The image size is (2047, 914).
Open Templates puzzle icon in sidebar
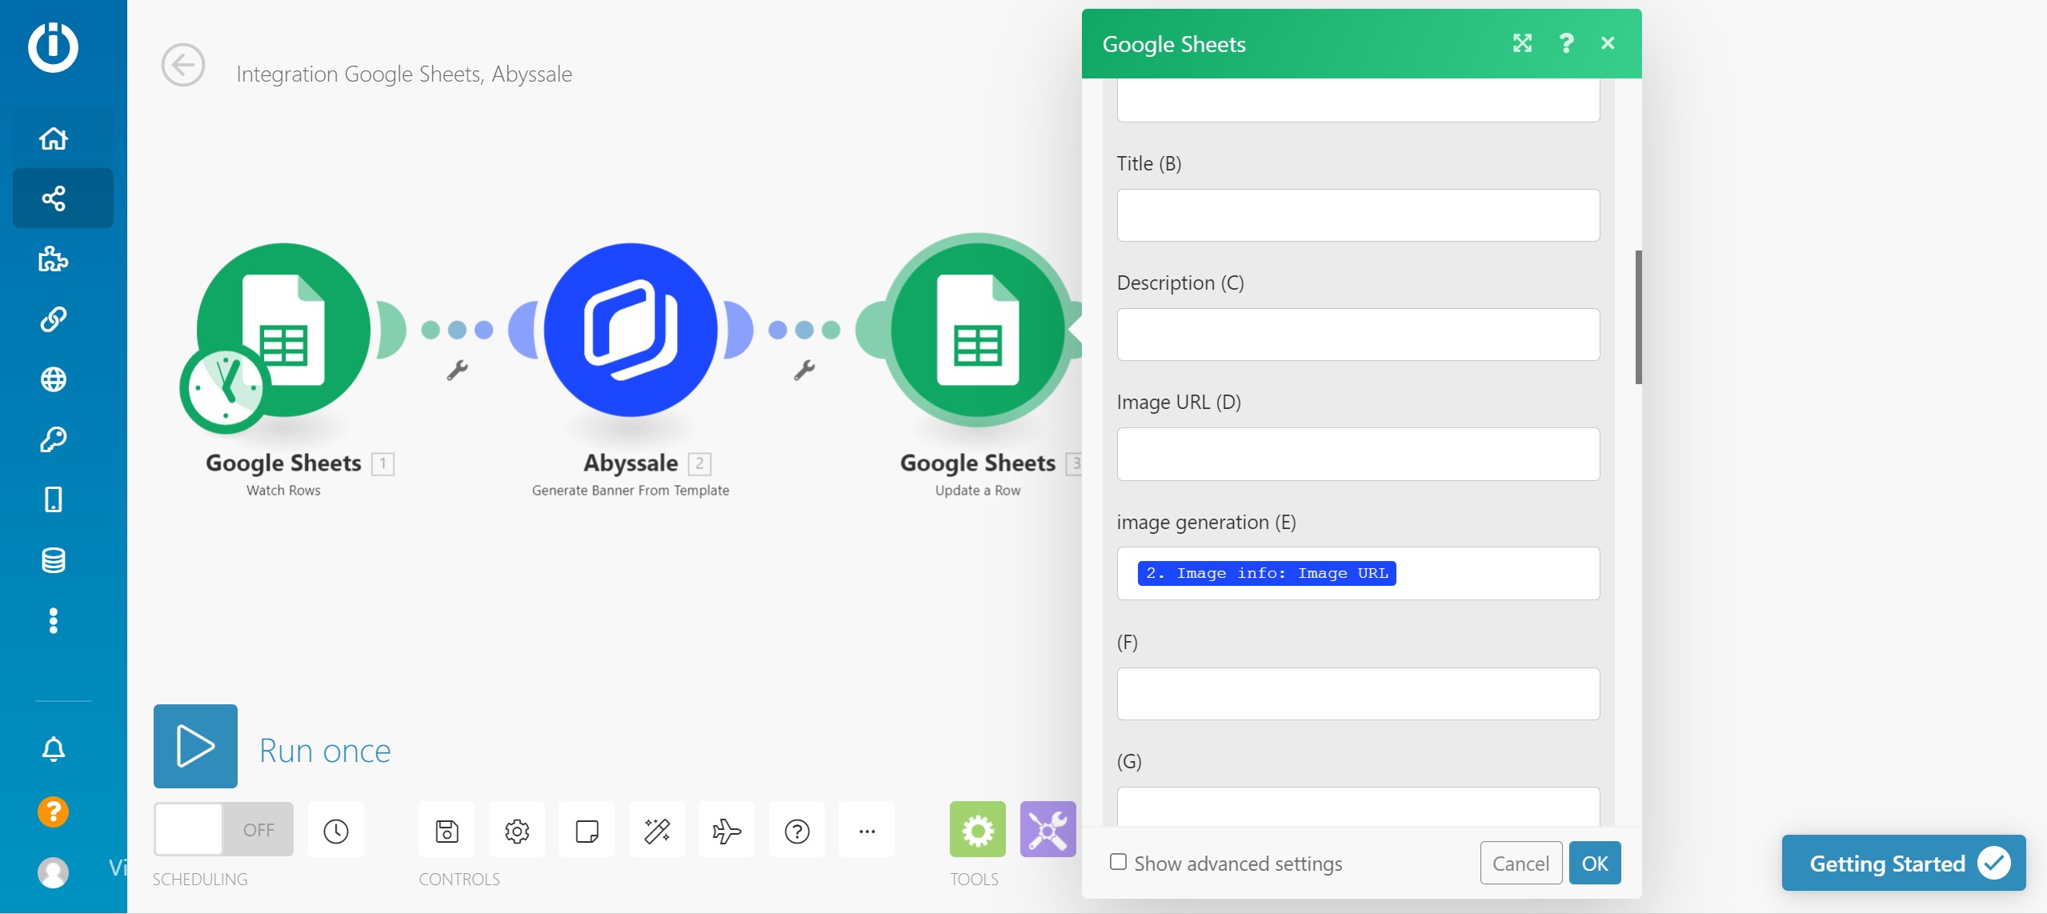(x=54, y=259)
